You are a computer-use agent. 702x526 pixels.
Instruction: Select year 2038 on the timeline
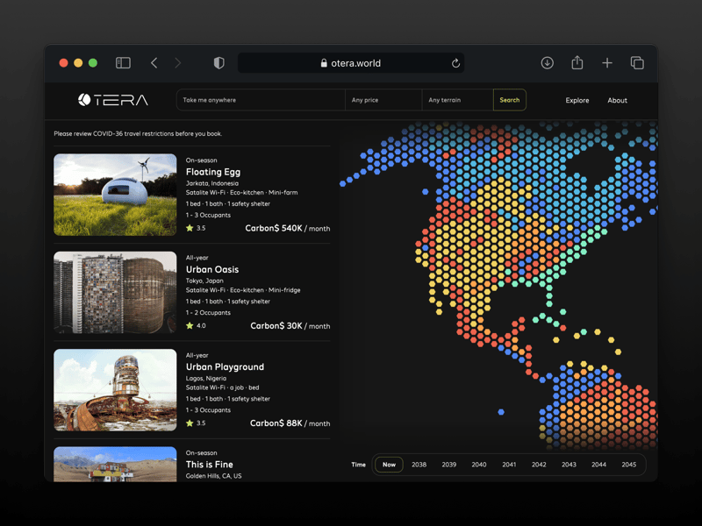pos(419,465)
